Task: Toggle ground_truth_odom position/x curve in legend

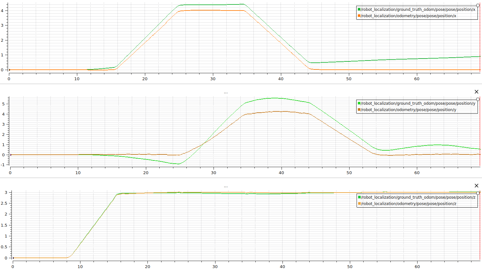Action: (418, 10)
